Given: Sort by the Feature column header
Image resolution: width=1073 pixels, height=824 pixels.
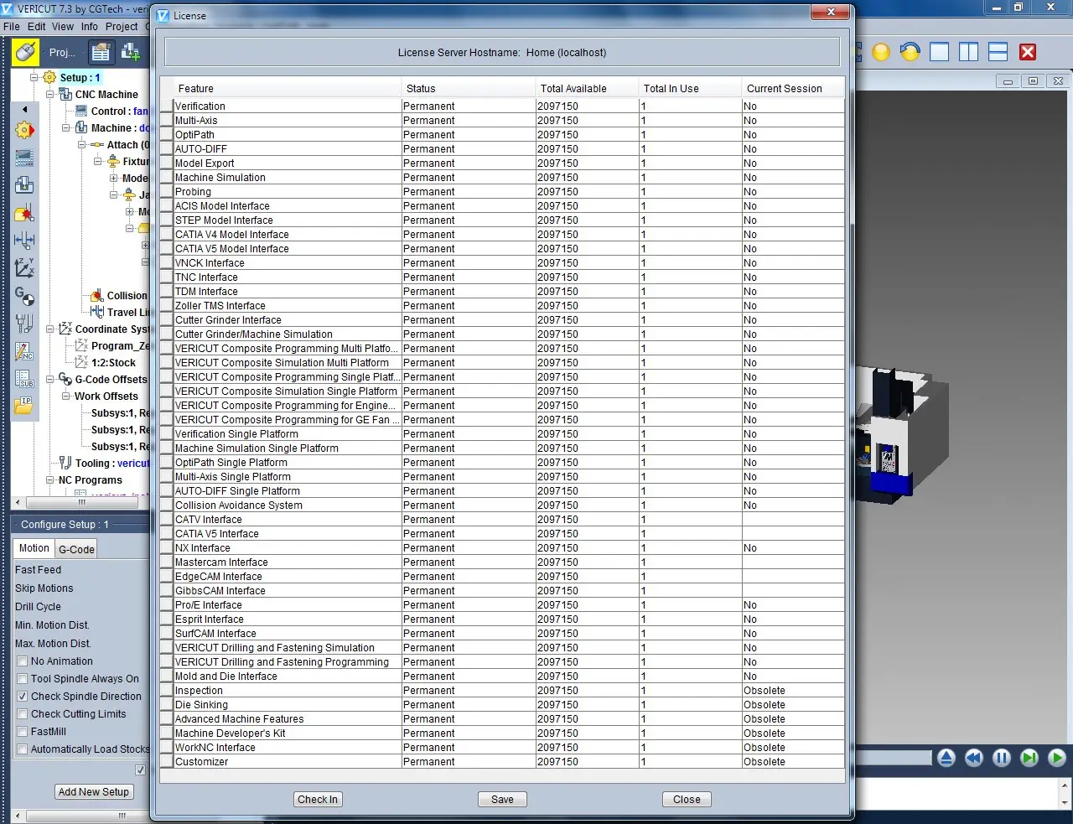Looking at the screenshot, I should (288, 88).
